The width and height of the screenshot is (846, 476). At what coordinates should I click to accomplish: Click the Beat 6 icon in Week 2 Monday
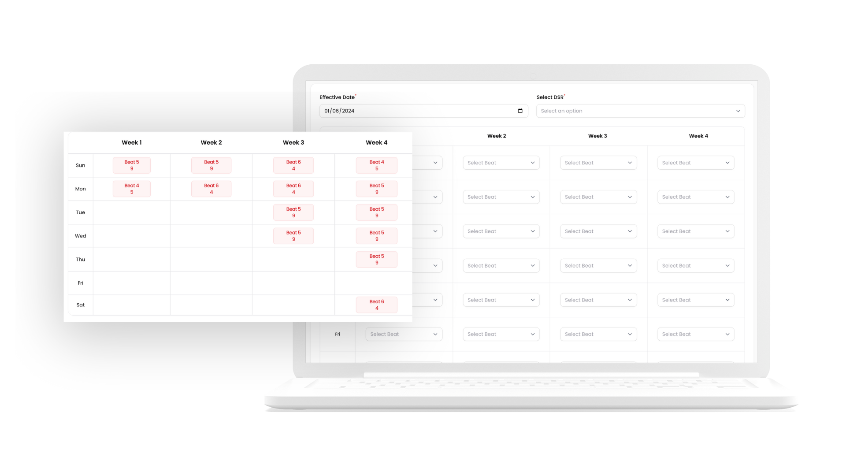211,188
